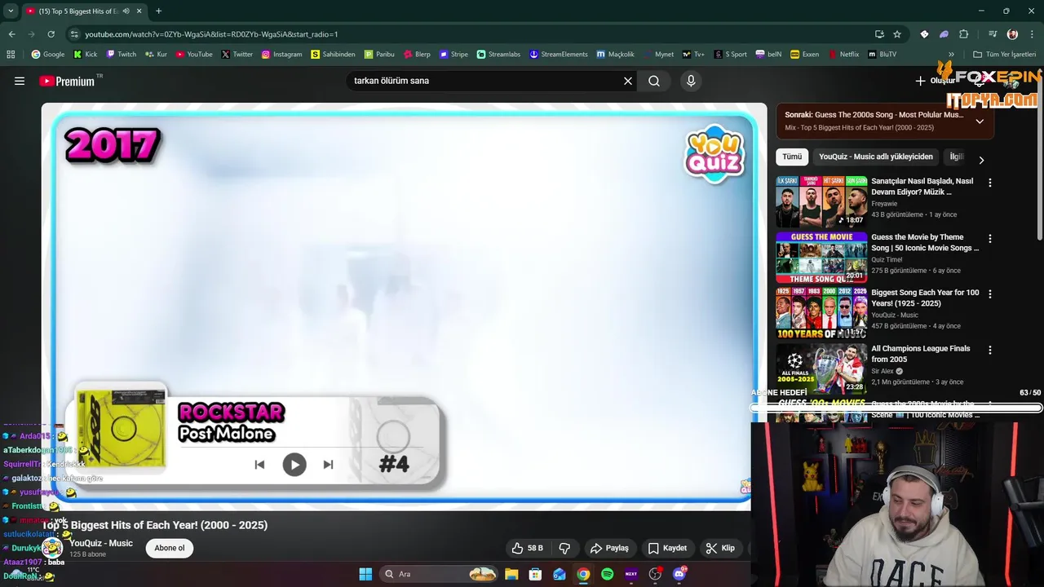Click the browser address bar URL
The height and width of the screenshot is (587, 1044).
tap(211, 34)
